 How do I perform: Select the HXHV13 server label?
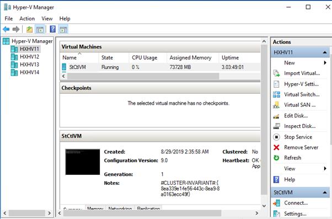point(29,65)
